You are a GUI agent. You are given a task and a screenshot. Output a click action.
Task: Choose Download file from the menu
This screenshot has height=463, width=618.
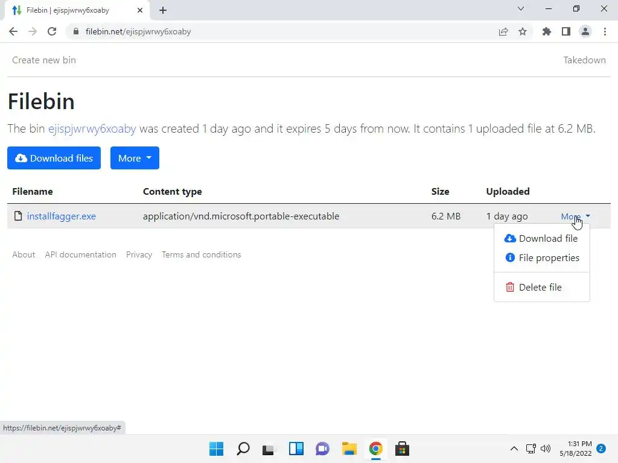tap(541, 239)
